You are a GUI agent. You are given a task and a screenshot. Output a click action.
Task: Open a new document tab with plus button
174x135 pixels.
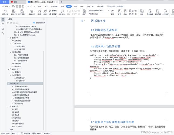pos(61,2)
